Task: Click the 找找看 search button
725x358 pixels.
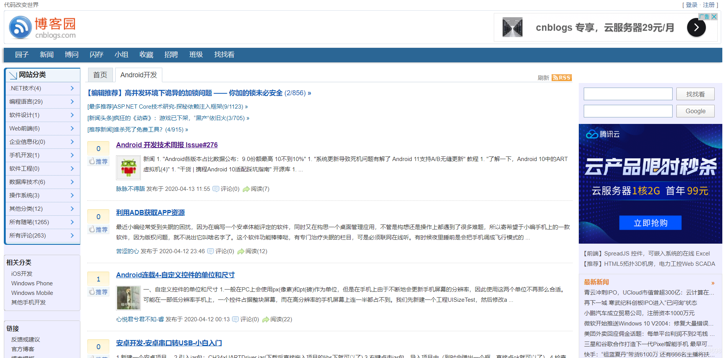Action: click(696, 94)
